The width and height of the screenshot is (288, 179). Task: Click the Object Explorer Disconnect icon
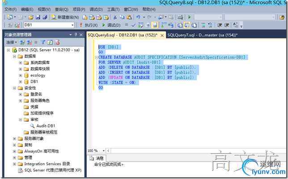point(29,42)
